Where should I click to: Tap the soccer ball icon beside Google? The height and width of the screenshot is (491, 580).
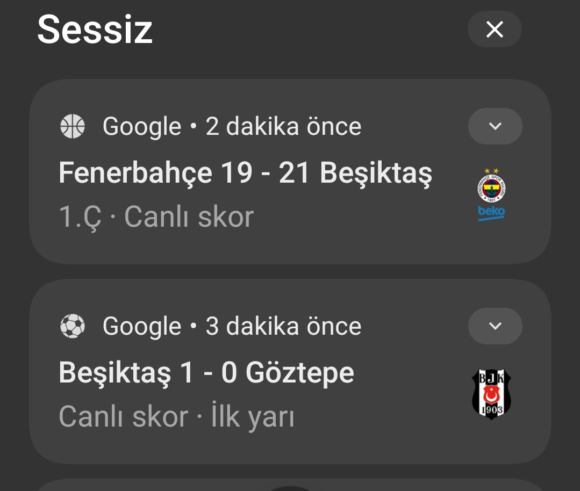(73, 326)
